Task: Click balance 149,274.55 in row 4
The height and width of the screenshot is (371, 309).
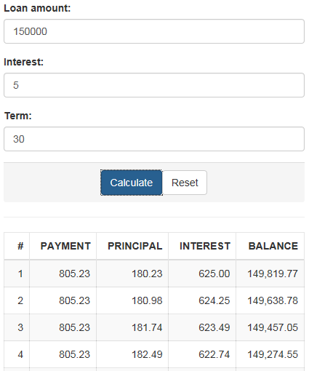Action: (273, 354)
